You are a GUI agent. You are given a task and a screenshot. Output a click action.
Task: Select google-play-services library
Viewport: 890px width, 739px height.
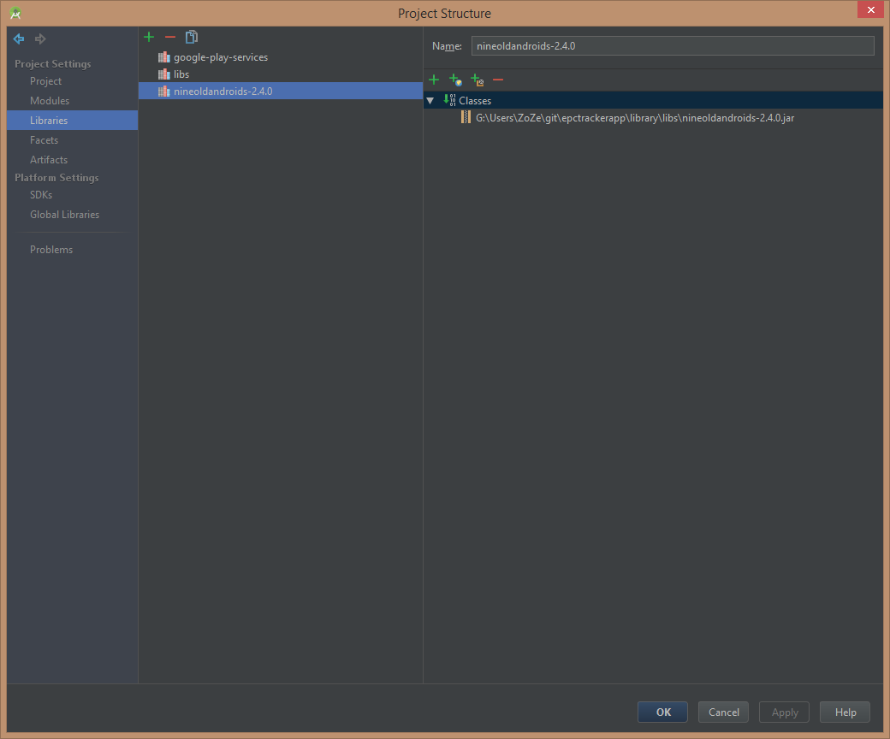(x=220, y=57)
